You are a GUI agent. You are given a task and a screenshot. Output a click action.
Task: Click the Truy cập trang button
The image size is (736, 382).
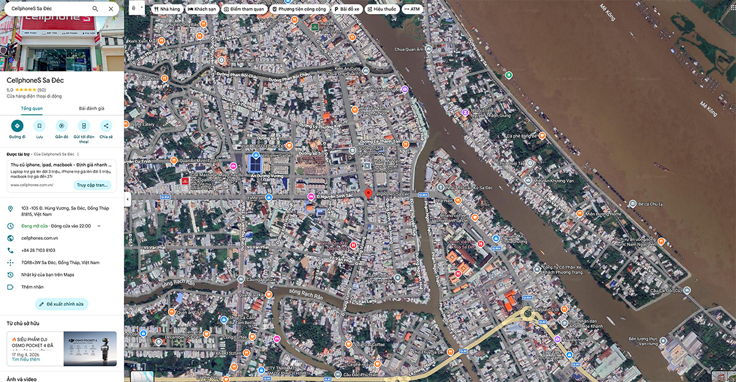click(x=92, y=185)
